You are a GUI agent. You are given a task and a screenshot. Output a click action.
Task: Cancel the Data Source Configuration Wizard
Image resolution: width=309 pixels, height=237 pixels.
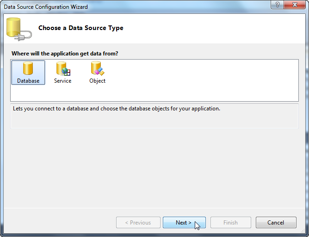click(x=276, y=222)
